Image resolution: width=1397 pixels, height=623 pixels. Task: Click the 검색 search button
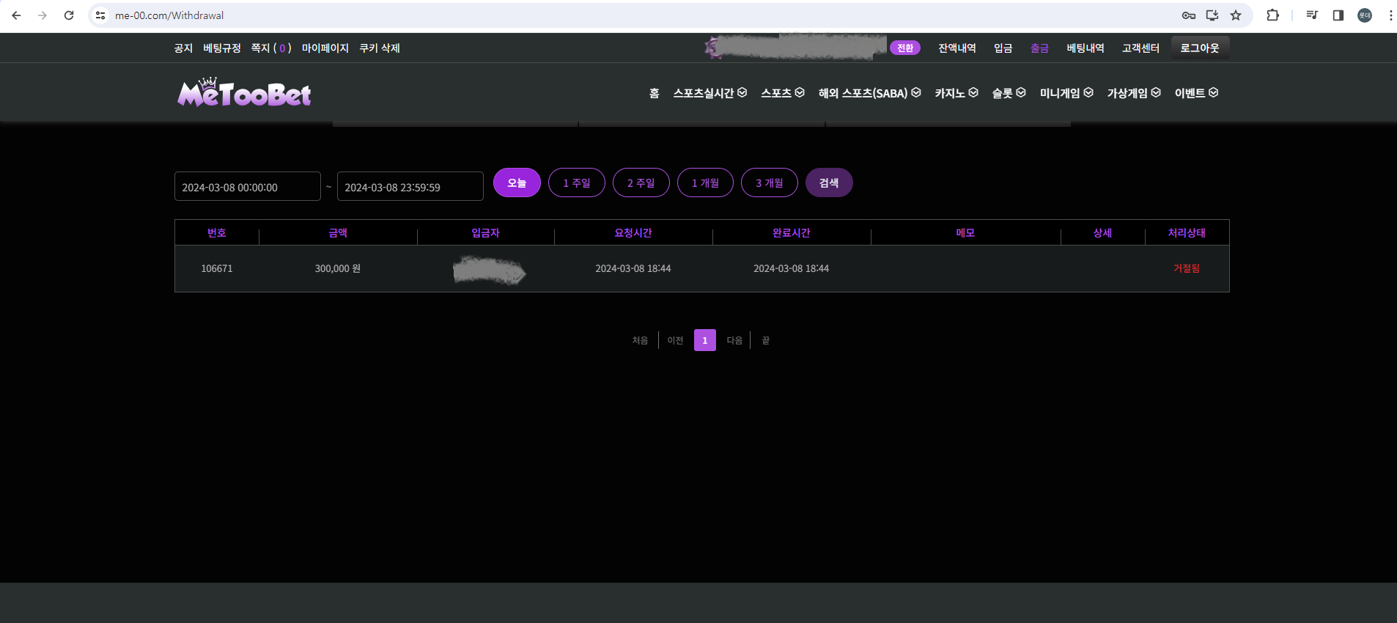tap(828, 183)
